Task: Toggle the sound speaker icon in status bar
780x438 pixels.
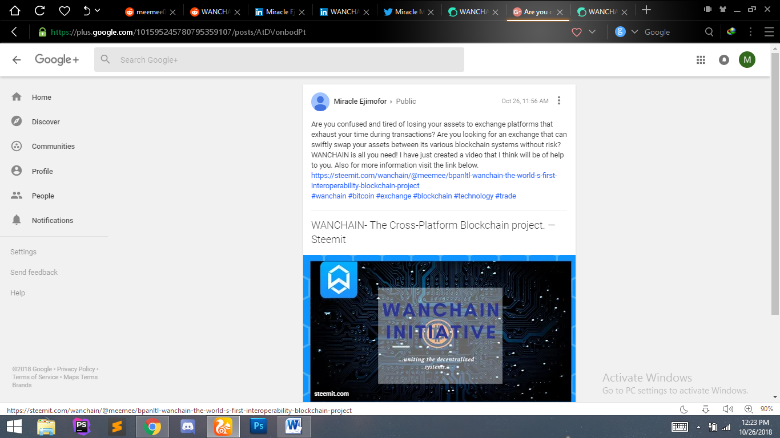Action: 727,409
